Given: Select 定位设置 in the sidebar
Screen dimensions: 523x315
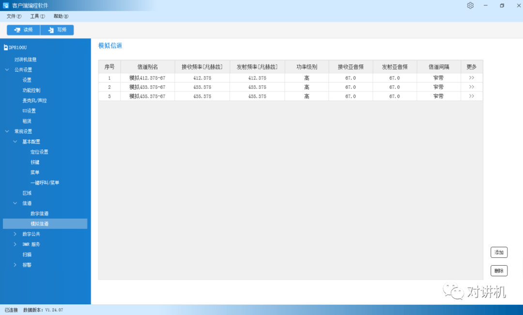Looking at the screenshot, I should pyautogui.click(x=39, y=151).
